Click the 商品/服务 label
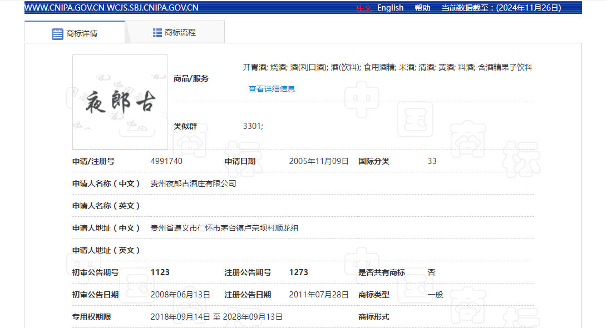The image size is (607, 328). tap(191, 78)
